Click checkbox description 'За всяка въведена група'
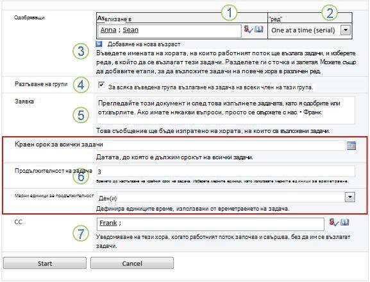Image resolution: width=370 pixels, height=282 pixels. click(x=142, y=87)
